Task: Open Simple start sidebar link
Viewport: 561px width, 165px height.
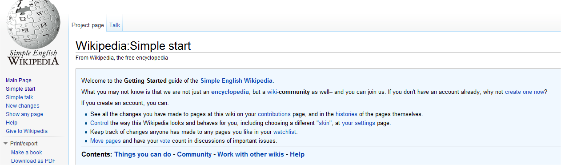Action: point(20,89)
